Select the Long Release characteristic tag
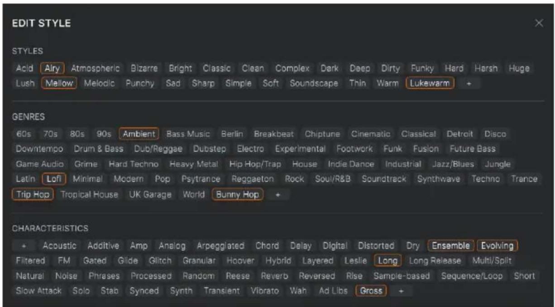The width and height of the screenshot is (555, 307). [x=435, y=261]
